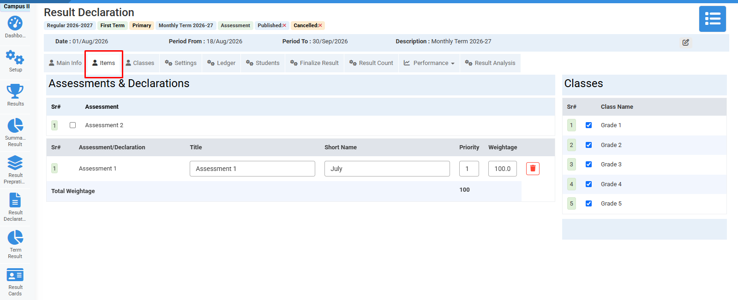The width and height of the screenshot is (738, 300).
Task: Uncheck the Grade 1 class checkbox
Action: point(588,125)
